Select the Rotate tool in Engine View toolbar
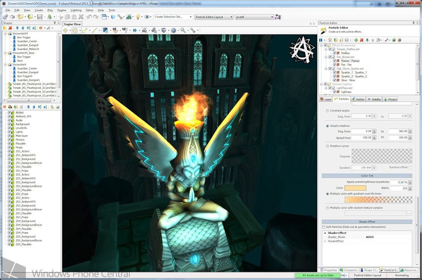 coord(76,30)
